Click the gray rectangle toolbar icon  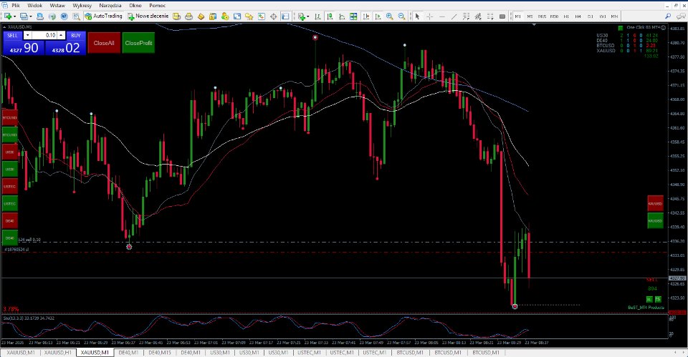[x=502, y=16]
